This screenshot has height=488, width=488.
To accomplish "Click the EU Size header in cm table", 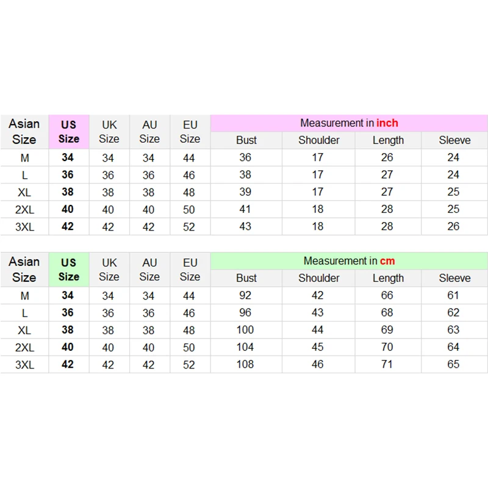I will click(190, 270).
